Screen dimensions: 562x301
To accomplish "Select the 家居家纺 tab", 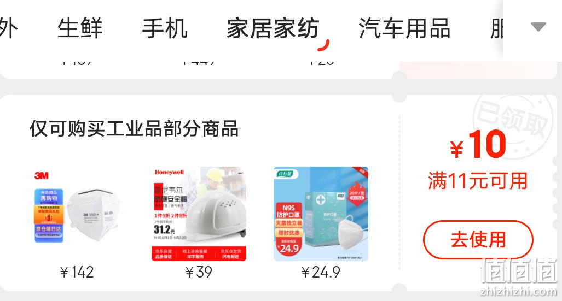I will pyautogui.click(x=273, y=28).
